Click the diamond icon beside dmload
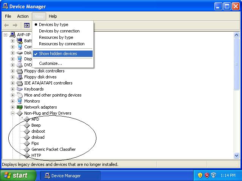The width and height of the screenshot is (242, 181). click(27, 137)
